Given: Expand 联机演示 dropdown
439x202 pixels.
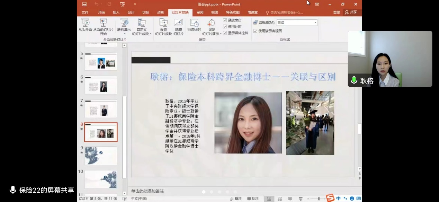Looking at the screenshot, I should (x=124, y=25).
